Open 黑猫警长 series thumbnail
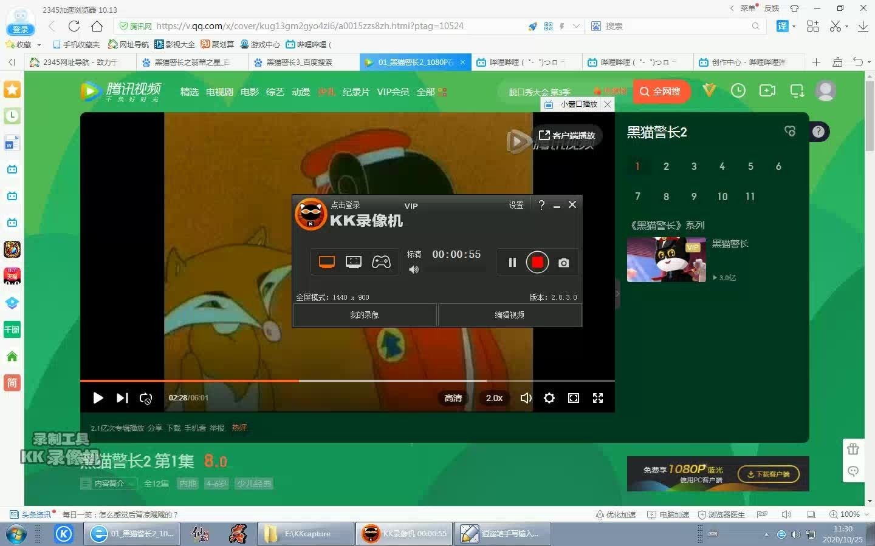 point(667,260)
